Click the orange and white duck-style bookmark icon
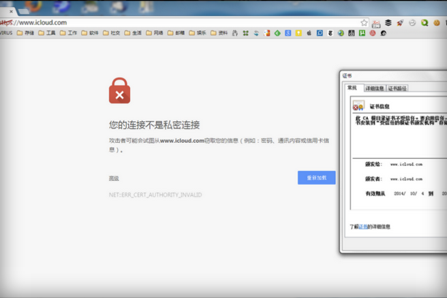447x298 pixels. pos(267,33)
